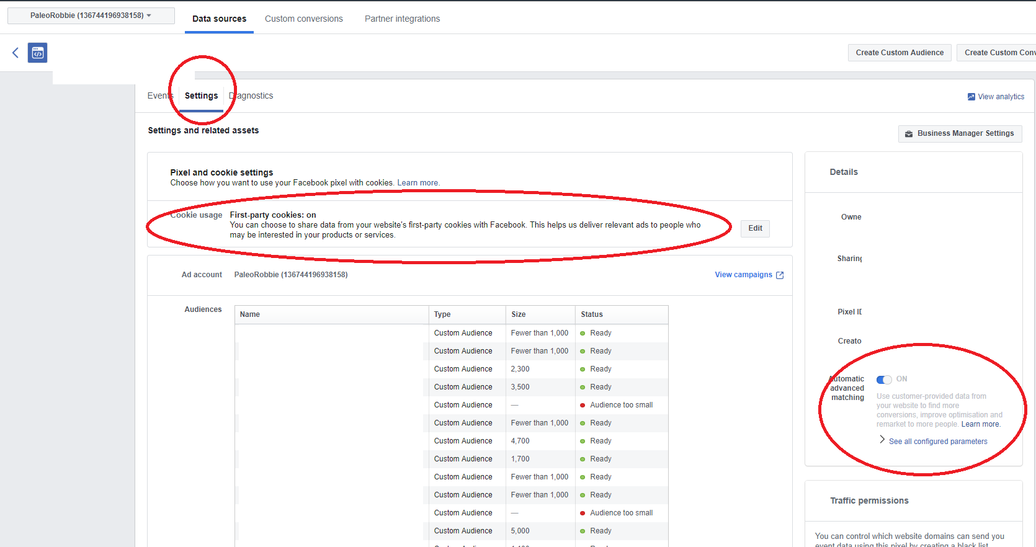Image resolution: width=1036 pixels, height=547 pixels.
Task: Click the briefcase icon in Business Manager Settings
Action: 909,134
